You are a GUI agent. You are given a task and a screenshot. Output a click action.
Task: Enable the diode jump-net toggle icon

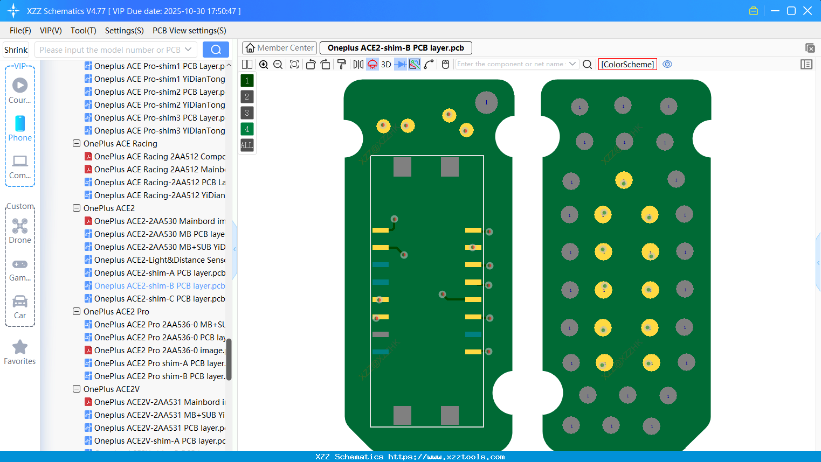pyautogui.click(x=400, y=64)
